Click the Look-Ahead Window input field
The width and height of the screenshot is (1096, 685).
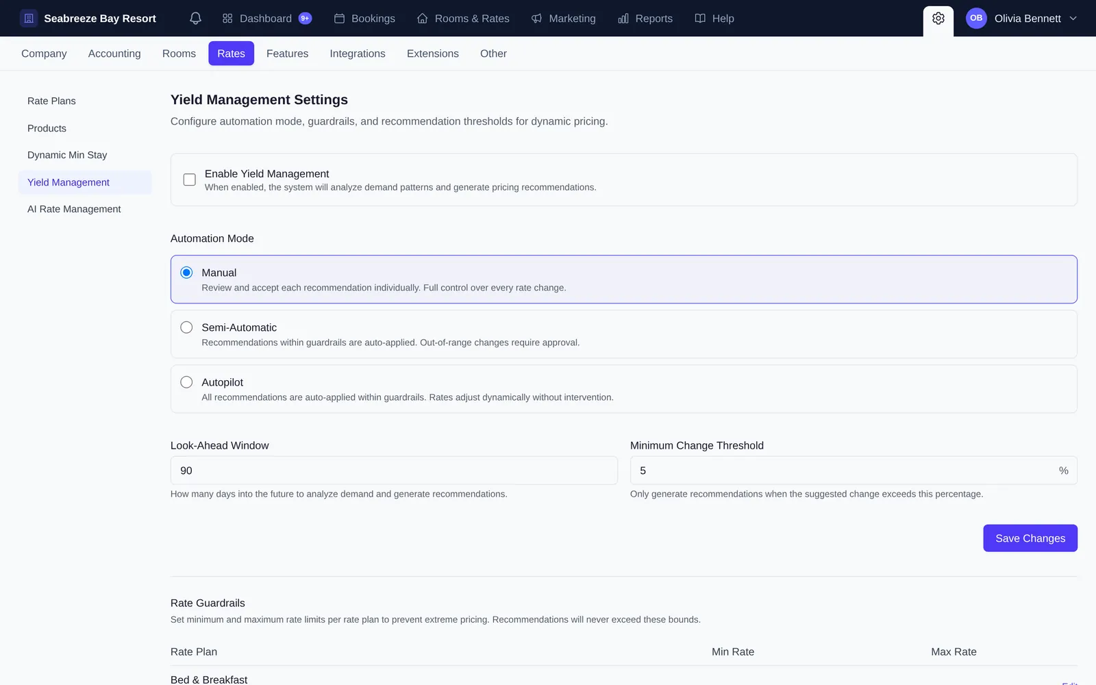click(394, 471)
